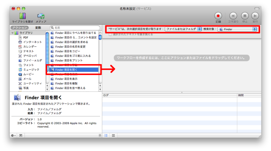Select action Finder 項目の S…コメントを設定

coord(74,37)
